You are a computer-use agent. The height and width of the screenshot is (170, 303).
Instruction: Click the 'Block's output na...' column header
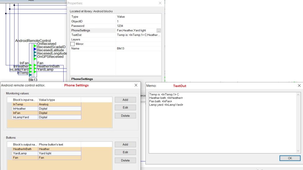25,145
